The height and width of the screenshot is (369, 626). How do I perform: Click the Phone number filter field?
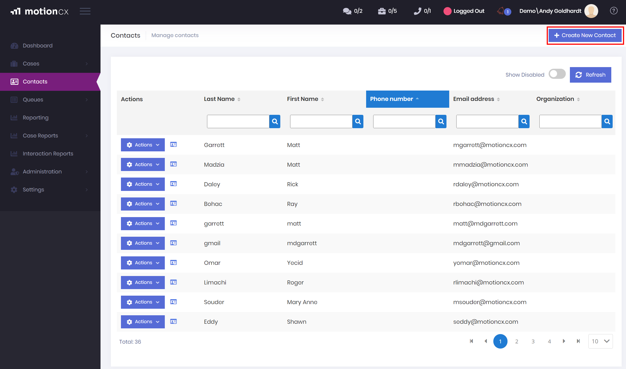pos(404,121)
